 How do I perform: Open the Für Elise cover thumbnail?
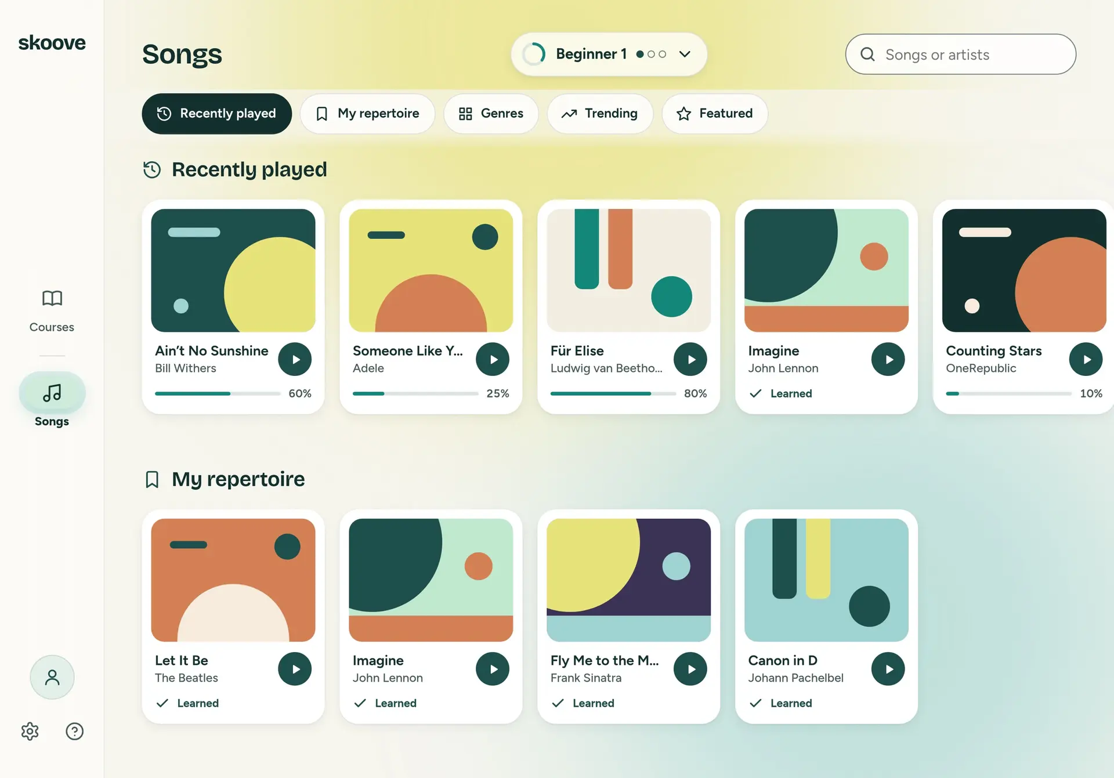tap(629, 270)
